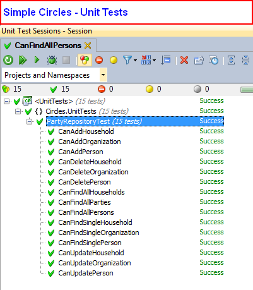Select the Circles.UnitTests namespace row
Viewport: 253px width, 290px height.
pyautogui.click(x=87, y=111)
